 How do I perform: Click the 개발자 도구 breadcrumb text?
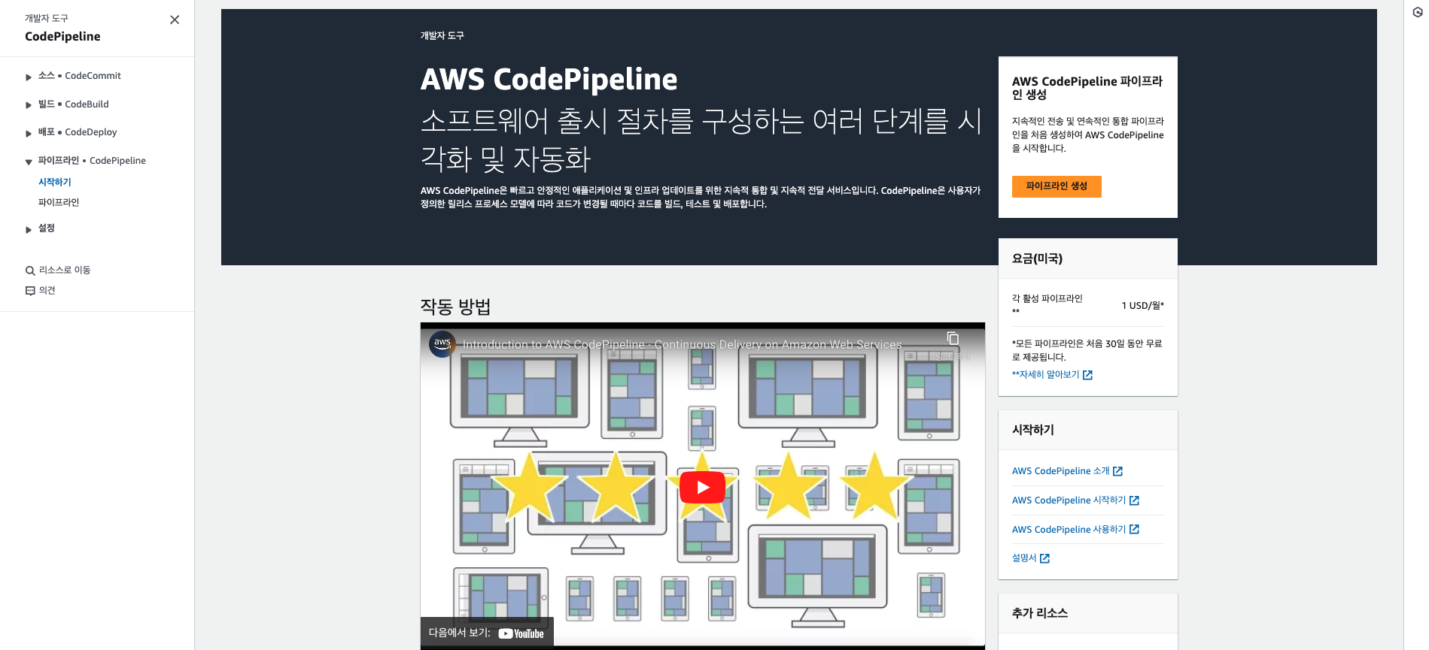(x=442, y=35)
